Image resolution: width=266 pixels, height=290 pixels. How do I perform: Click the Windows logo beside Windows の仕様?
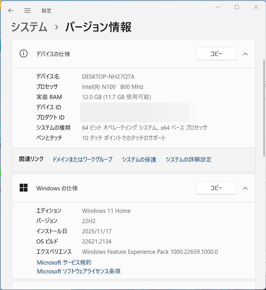coord(24,188)
